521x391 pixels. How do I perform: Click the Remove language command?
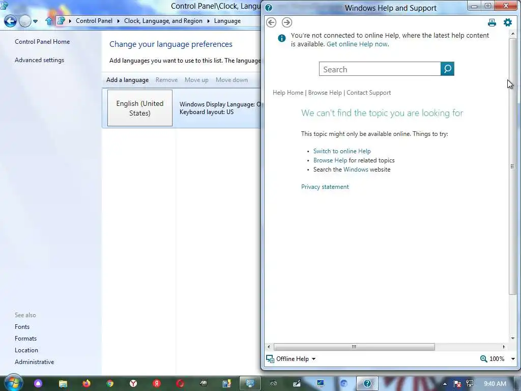click(166, 80)
